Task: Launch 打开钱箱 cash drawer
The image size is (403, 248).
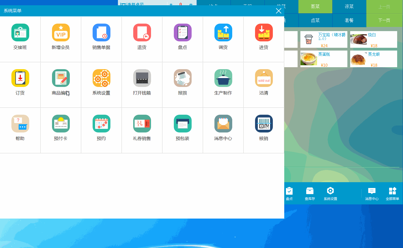Action: (142, 78)
